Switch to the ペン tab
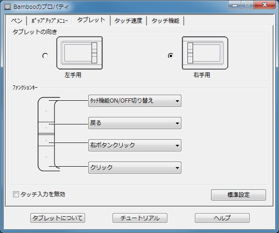Screen dimensions: 279x233 [x=17, y=21]
